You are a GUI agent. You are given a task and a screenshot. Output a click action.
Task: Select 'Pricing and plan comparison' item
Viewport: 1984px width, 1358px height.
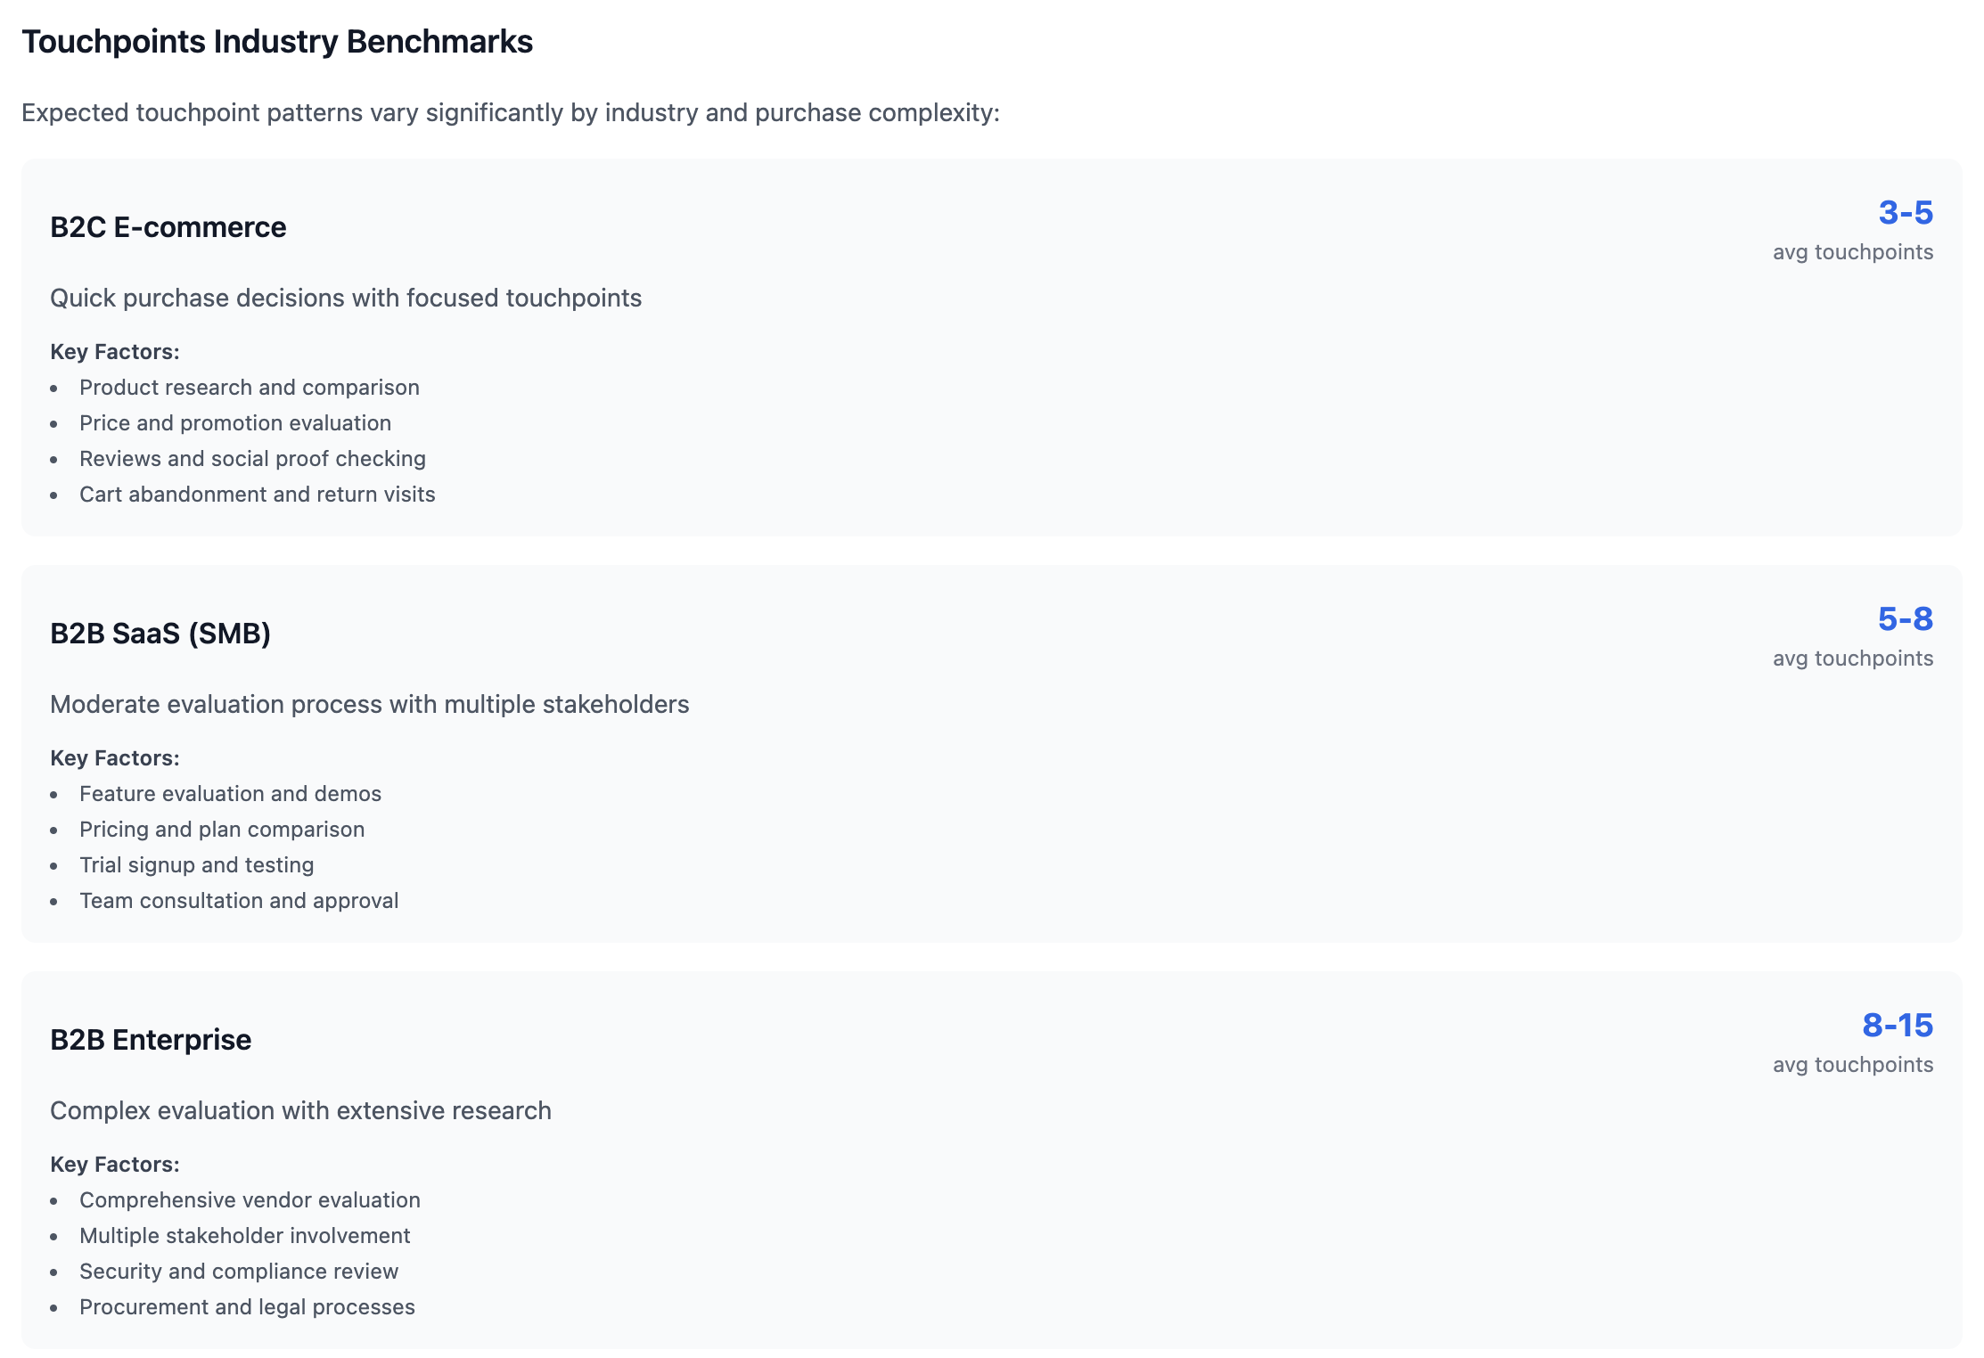[x=222, y=830]
